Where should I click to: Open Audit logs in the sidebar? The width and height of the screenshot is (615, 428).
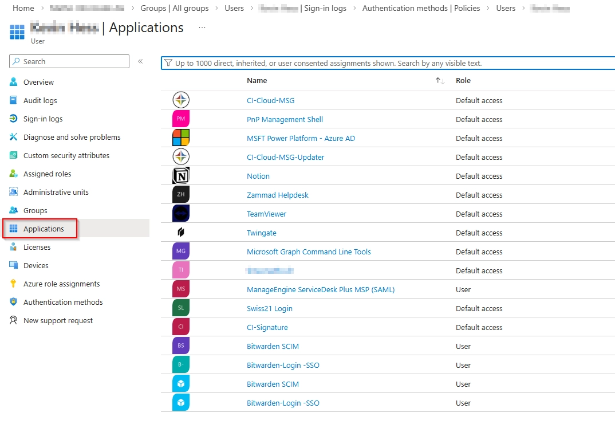click(41, 100)
